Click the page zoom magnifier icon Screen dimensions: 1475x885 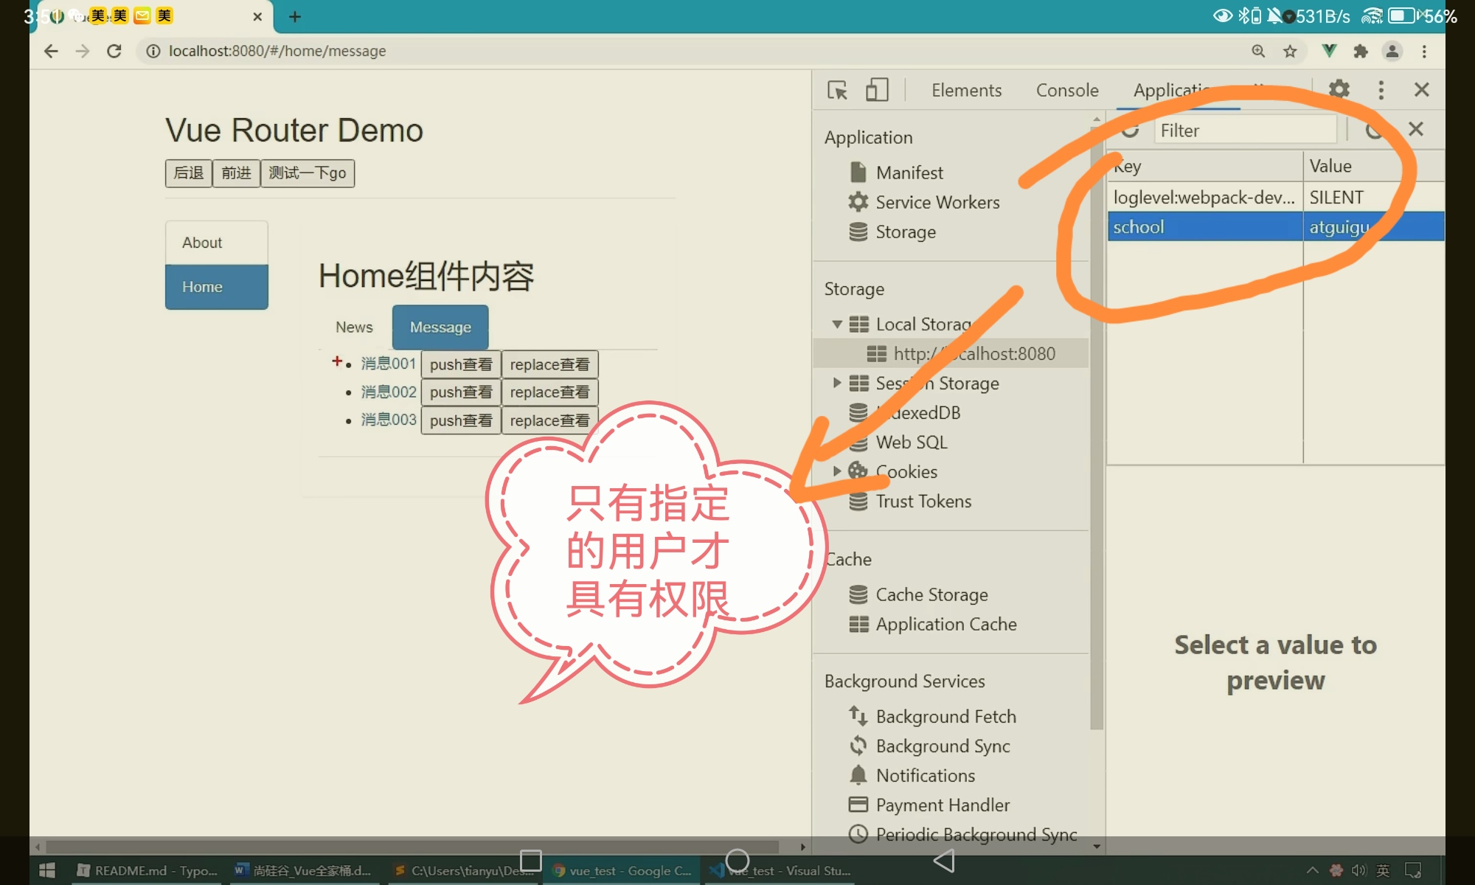pos(1258,51)
